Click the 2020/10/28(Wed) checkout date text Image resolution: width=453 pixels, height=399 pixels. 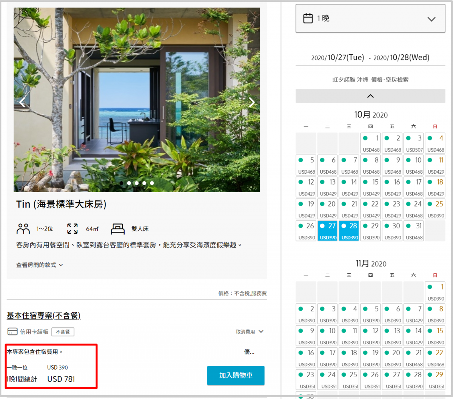[x=401, y=57]
